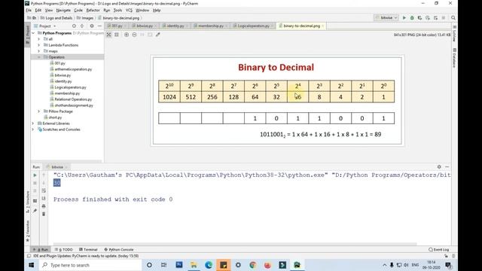The height and width of the screenshot is (271, 482).
Task: Run with coverage icon in top toolbar
Action: (419, 18)
